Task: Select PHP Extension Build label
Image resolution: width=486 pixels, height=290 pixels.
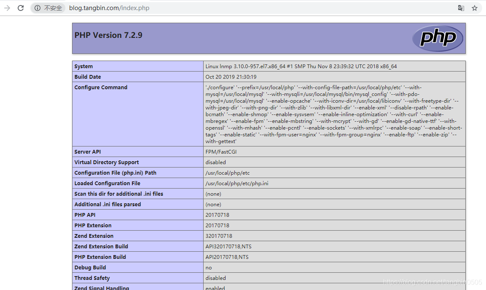Action: pos(100,257)
